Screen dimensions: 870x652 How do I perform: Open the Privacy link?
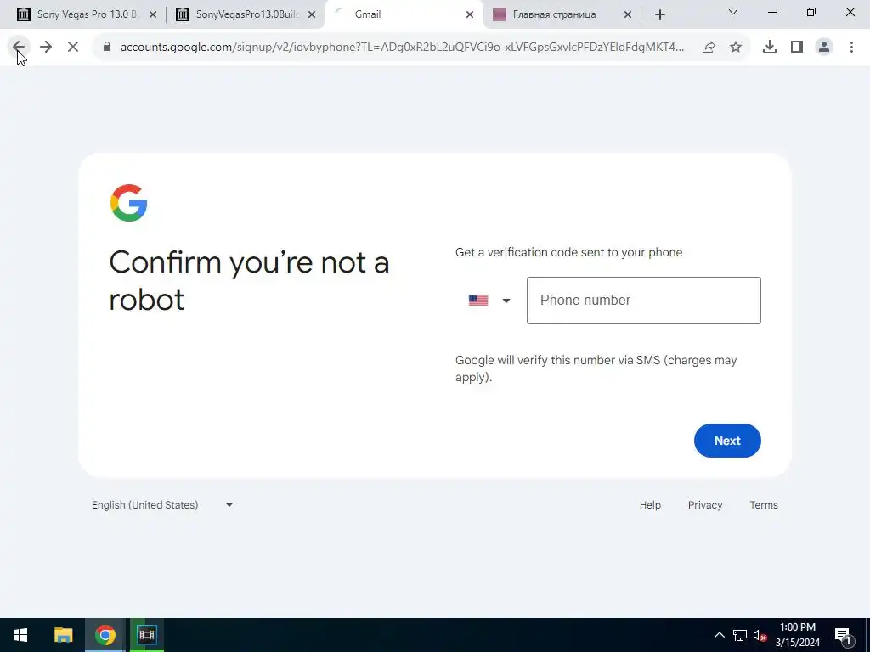(705, 505)
